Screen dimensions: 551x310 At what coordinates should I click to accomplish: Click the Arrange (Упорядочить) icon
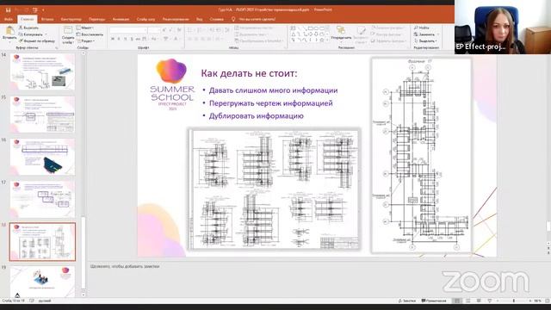coord(341,30)
